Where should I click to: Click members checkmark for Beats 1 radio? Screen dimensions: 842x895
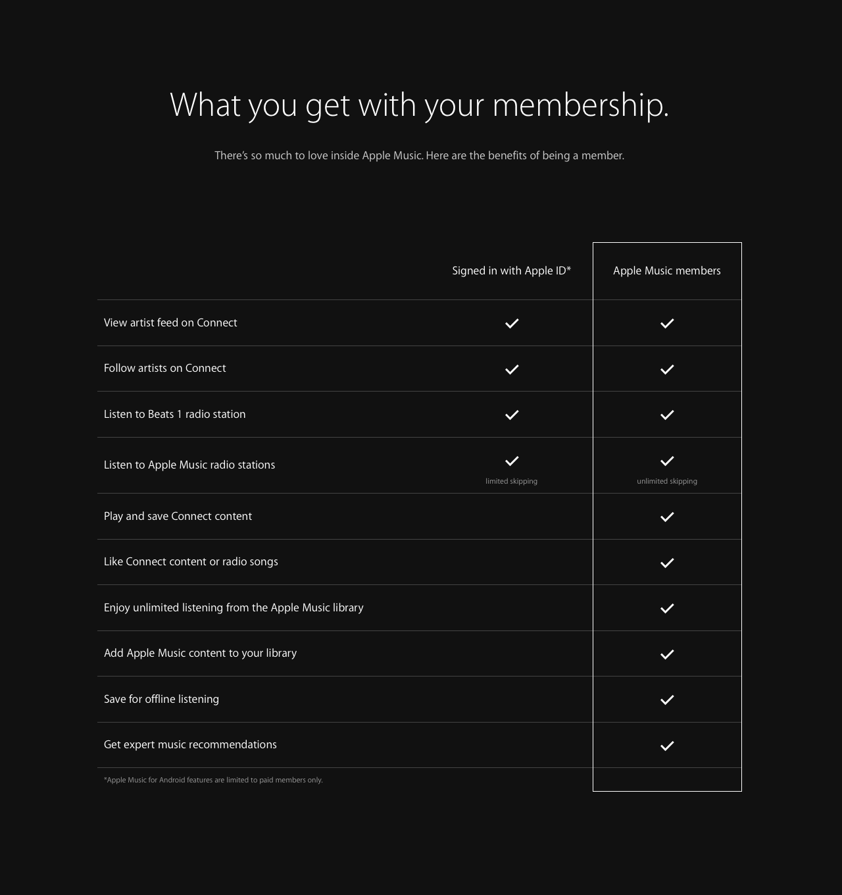pos(667,415)
